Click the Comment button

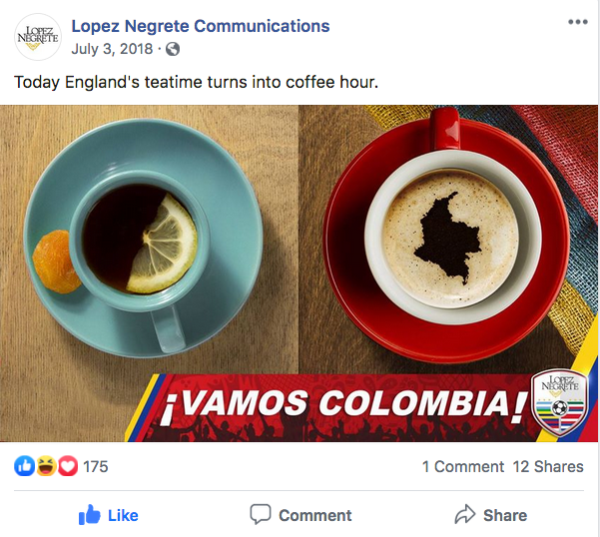(x=300, y=515)
